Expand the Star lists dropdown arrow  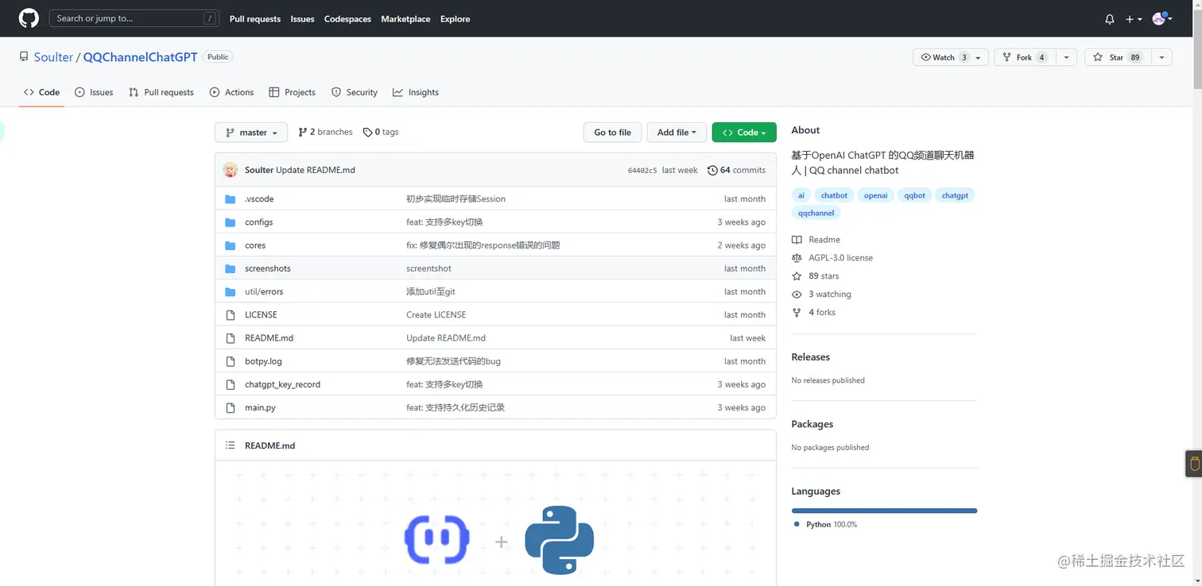(x=1161, y=57)
